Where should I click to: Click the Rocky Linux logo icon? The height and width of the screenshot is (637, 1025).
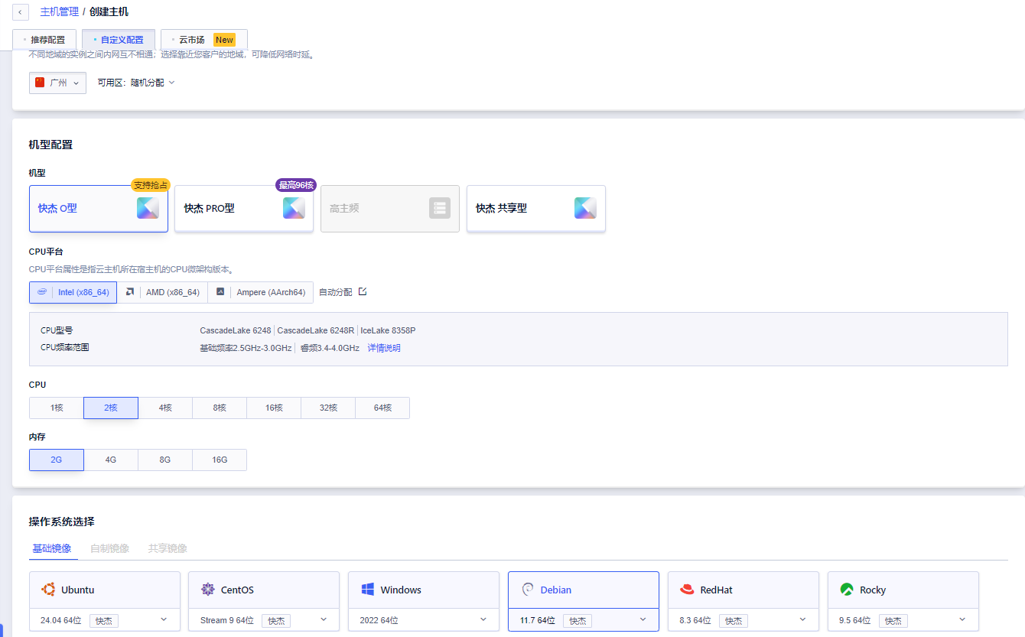(847, 590)
